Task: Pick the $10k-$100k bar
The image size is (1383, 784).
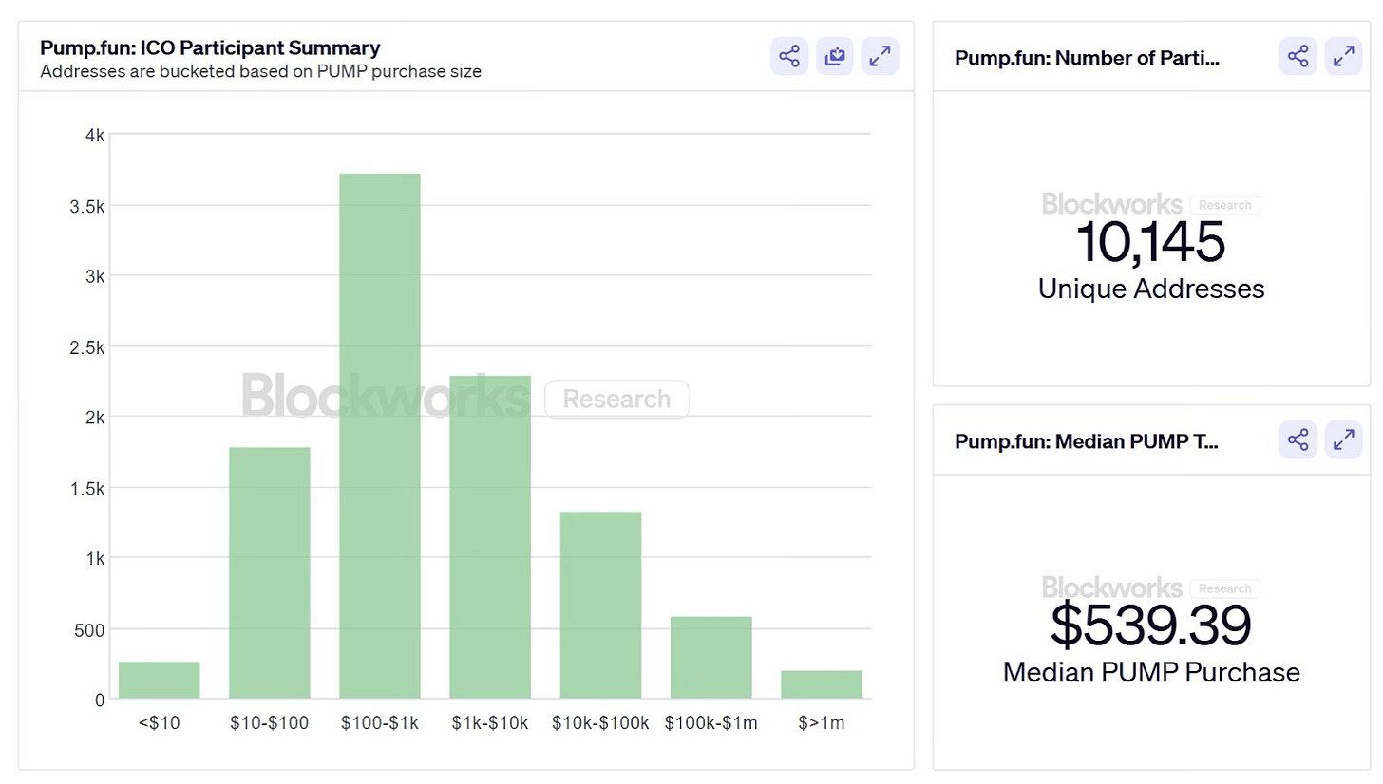Action: click(x=600, y=606)
